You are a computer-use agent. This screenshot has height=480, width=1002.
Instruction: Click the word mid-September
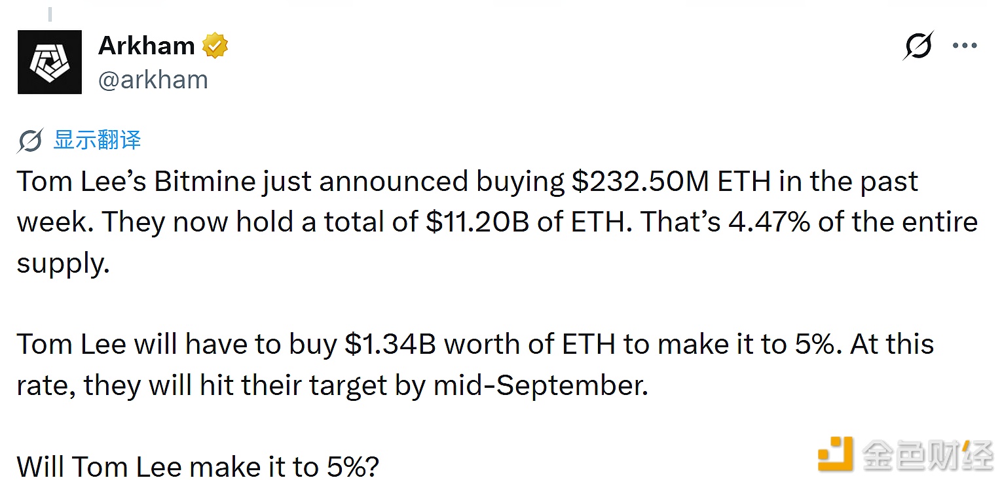pyautogui.click(x=541, y=386)
